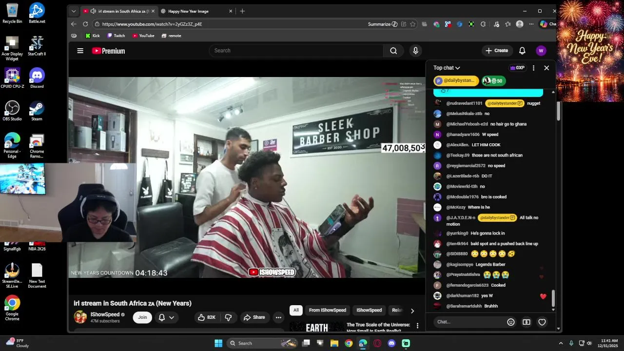The image size is (624, 351).
Task: Open the purple W account avatar
Action: [x=541, y=51]
